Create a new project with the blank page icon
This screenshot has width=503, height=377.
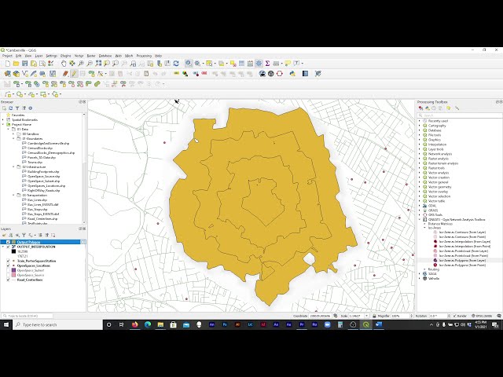[7, 64]
